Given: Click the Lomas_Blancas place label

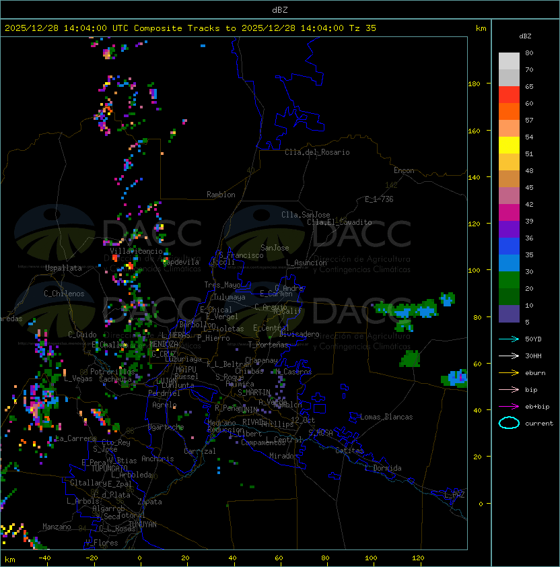Looking at the screenshot, I should (x=386, y=417).
